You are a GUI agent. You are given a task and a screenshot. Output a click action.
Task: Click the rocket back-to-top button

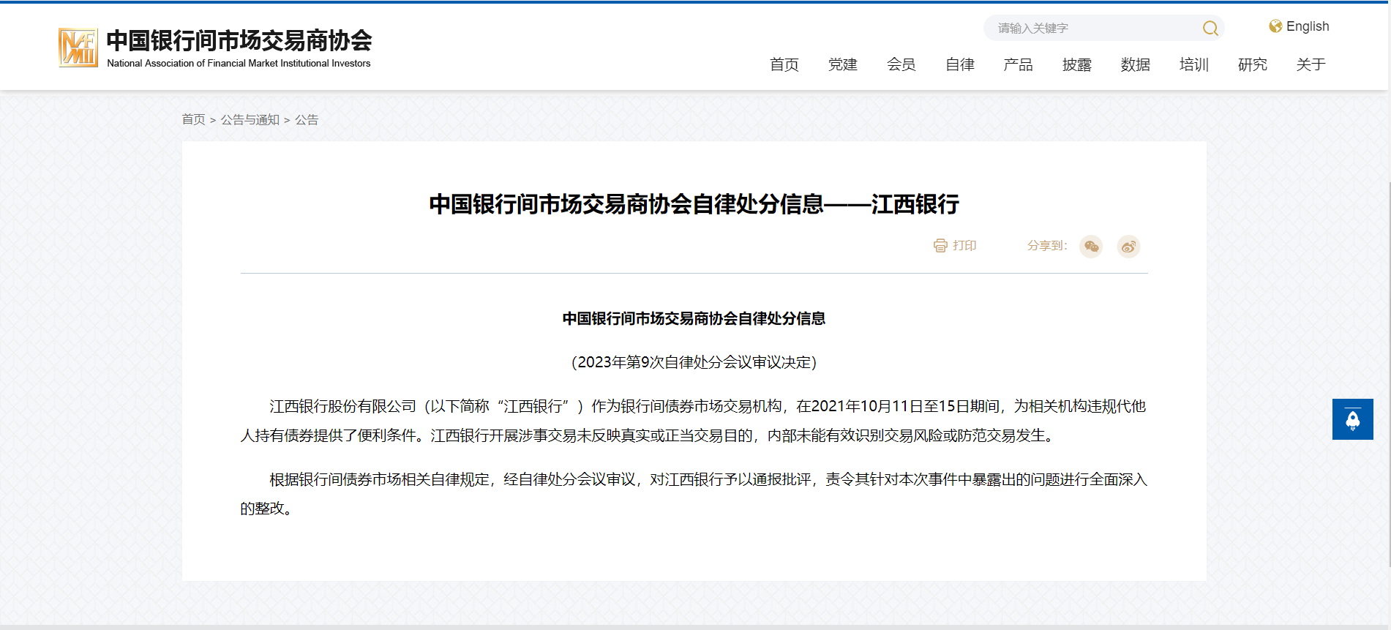(1352, 419)
